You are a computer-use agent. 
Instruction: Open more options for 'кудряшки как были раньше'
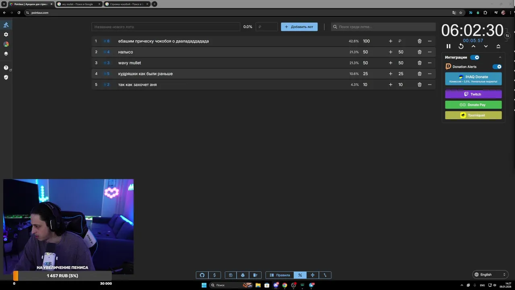[430, 74]
